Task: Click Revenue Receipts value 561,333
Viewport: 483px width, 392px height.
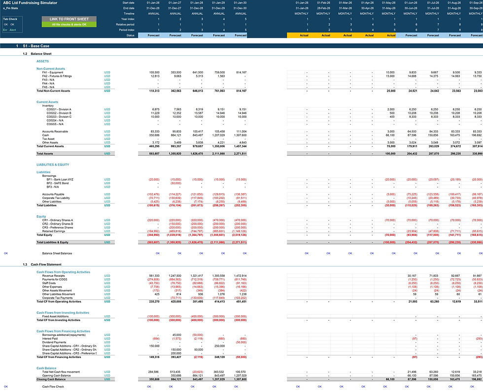Action: (x=154, y=276)
